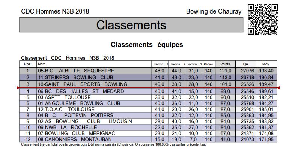The width and height of the screenshot is (295, 149).
Task: Select the 05-B.C. ALBI LE SEQUESTRE row
Action: [148, 71]
